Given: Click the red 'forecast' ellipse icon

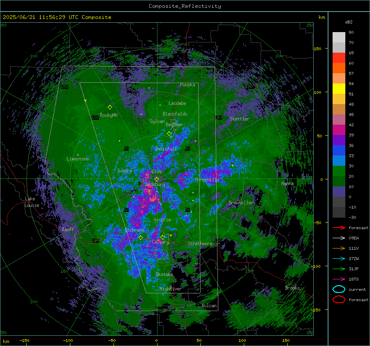Looking at the screenshot, I should pyautogui.click(x=339, y=300).
